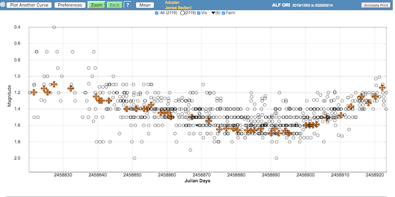Click the open circle Vis legend symbol
Screen dimensions: 395x197
(x=183, y=13)
